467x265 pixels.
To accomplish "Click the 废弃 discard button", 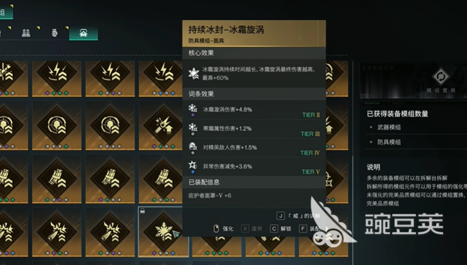I will tap(252, 229).
